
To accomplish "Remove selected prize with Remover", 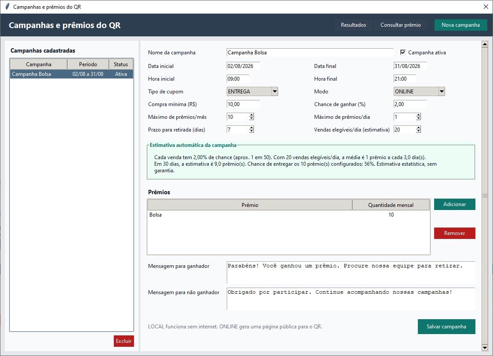I will [x=455, y=233].
